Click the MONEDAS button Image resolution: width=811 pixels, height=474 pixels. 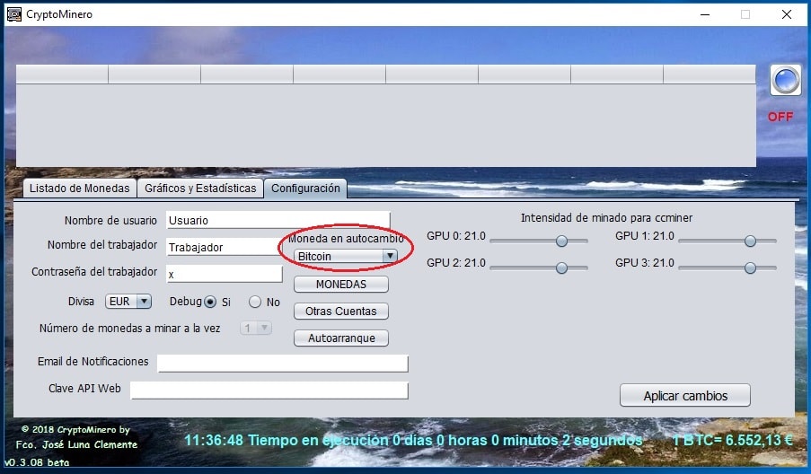click(x=341, y=285)
